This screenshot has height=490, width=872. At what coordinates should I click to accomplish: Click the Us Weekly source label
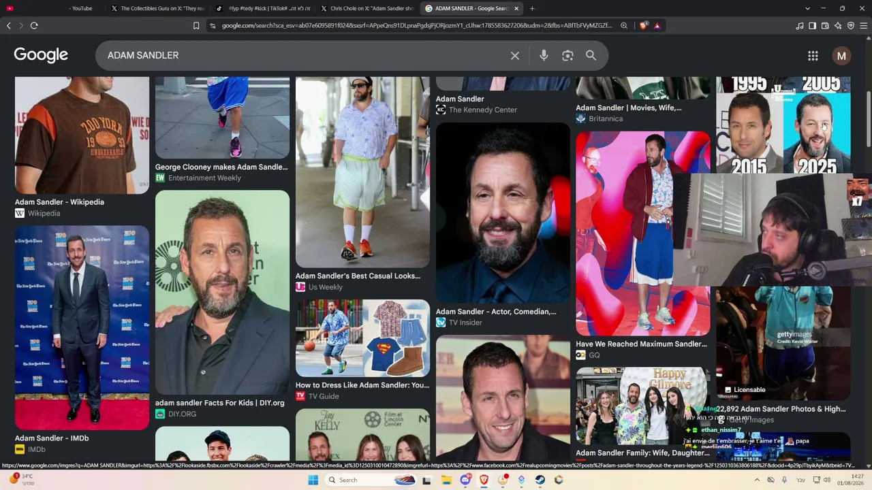(326, 287)
